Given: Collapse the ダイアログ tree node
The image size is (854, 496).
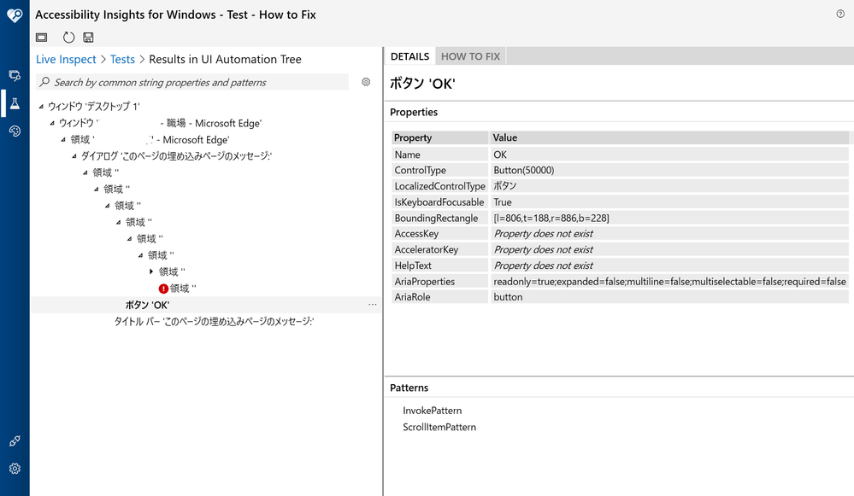Looking at the screenshot, I should tap(74, 156).
